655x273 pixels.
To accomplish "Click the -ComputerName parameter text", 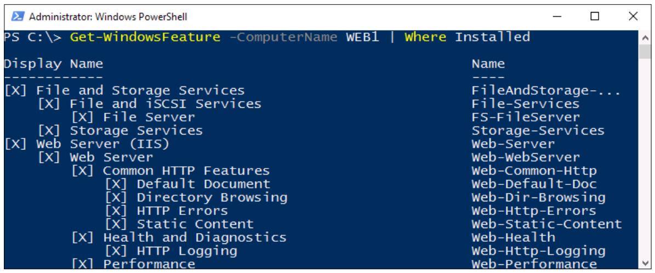I will 283,37.
